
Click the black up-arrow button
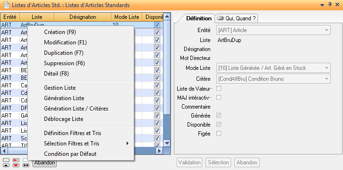pyautogui.click(x=6, y=165)
